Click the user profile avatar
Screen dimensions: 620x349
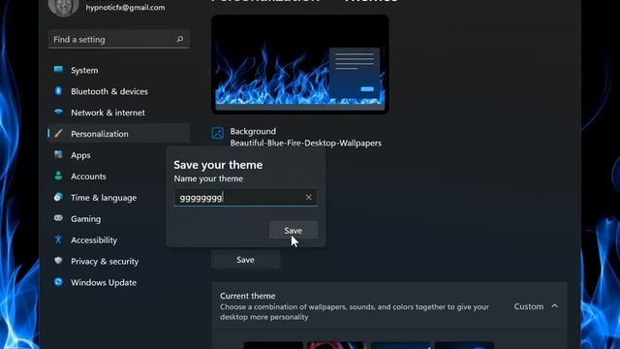pyautogui.click(x=63, y=7)
